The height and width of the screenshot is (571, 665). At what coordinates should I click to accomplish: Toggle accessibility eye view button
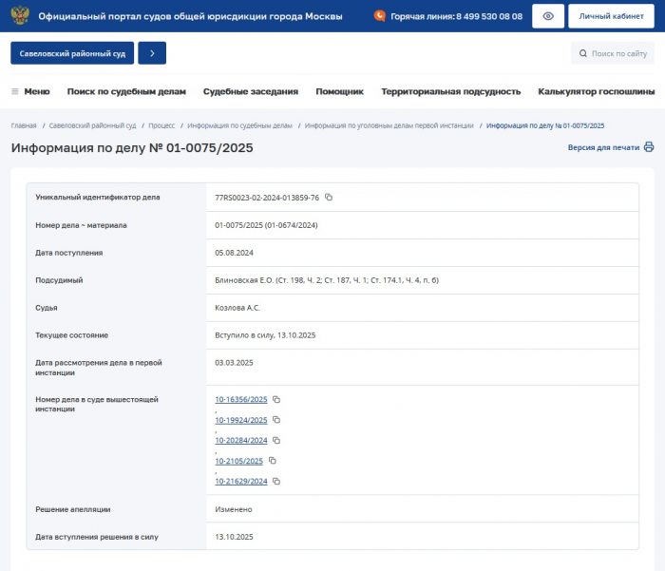point(548,16)
